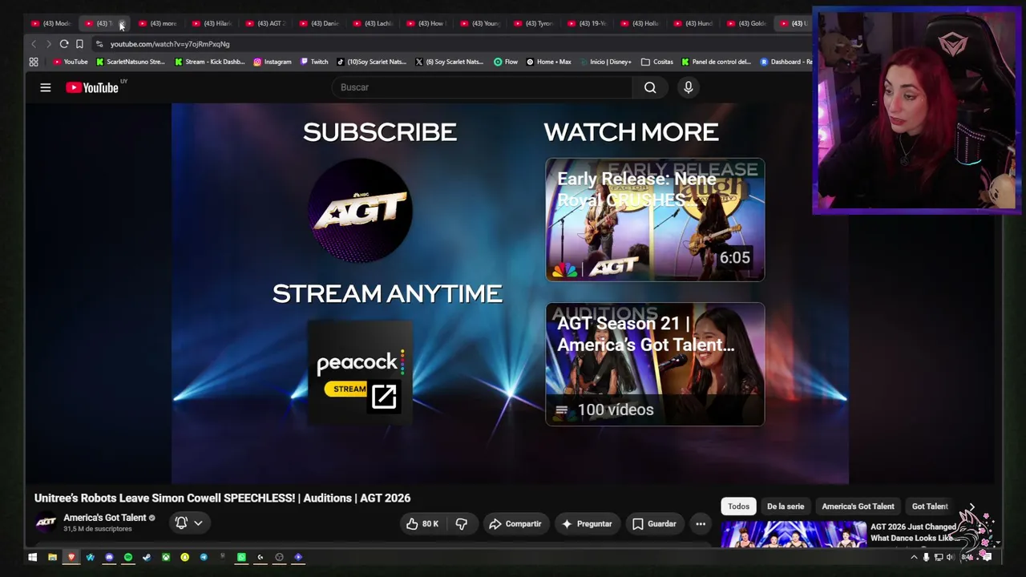
Task: Show hidden system tray icons chevron
Action: 913,557
